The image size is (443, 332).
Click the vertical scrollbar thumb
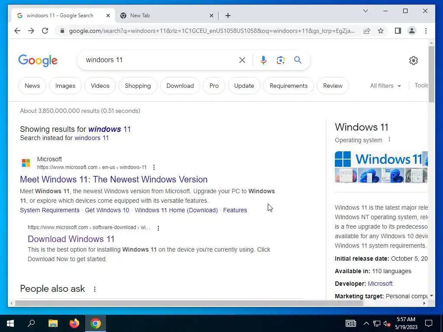pos(431,74)
